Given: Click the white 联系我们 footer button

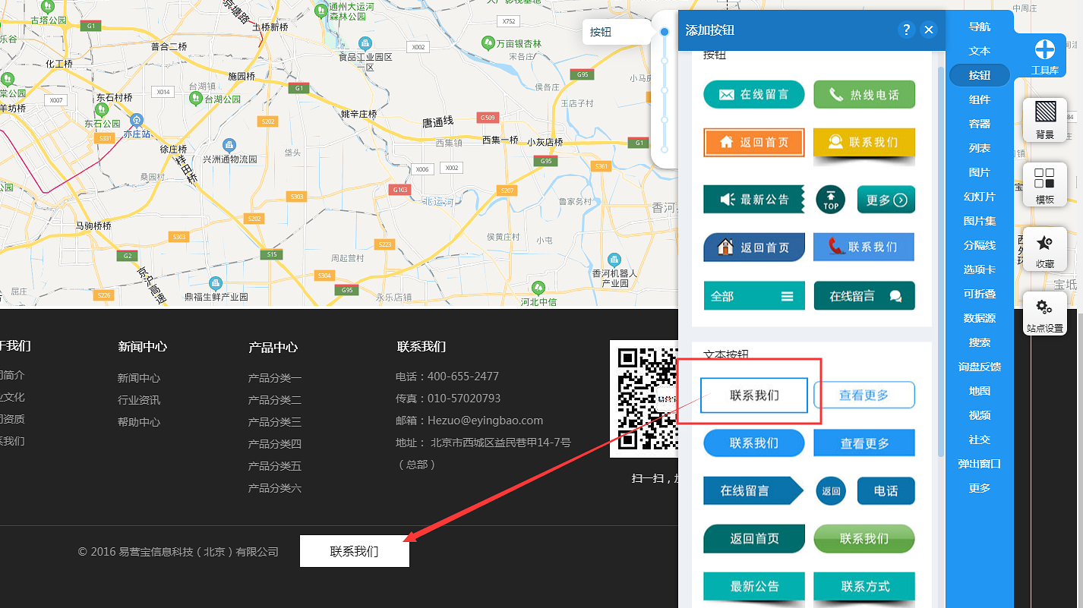Looking at the screenshot, I should click(355, 551).
